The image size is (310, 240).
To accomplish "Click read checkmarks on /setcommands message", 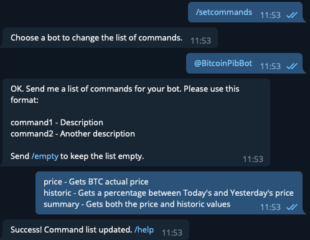I will point(292,15).
